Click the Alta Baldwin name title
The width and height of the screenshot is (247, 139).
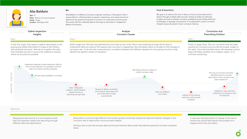(x=39, y=12)
